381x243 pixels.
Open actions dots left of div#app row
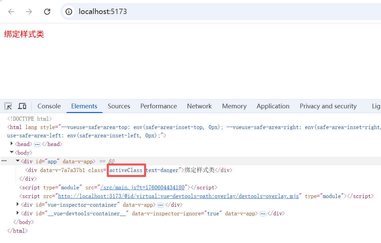tap(4, 161)
